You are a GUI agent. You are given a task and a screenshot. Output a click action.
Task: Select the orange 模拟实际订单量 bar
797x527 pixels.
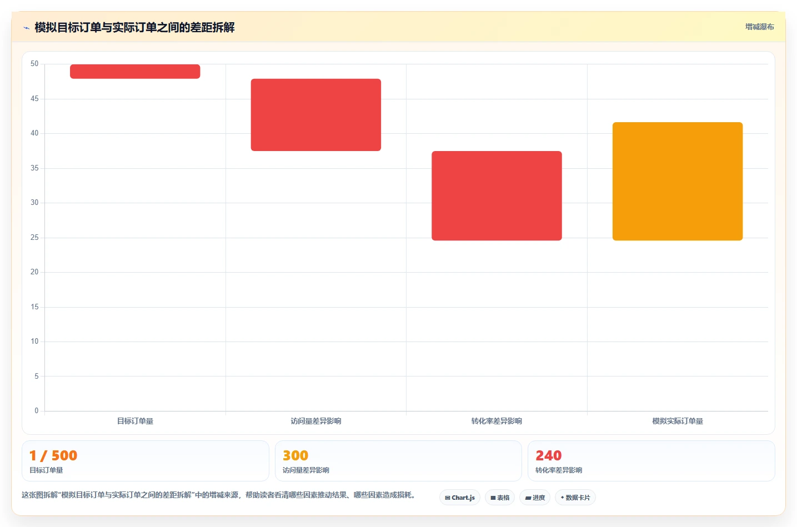pos(678,181)
